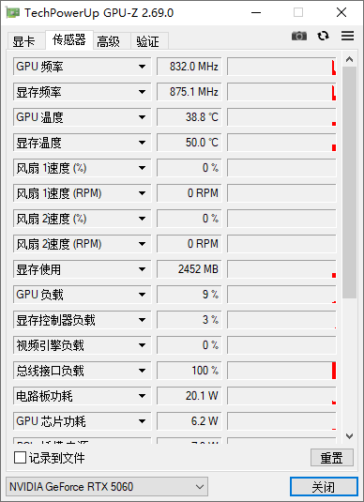This screenshot has width=364, height=502.
Task: Click the 100 % bus interface value
Action: [x=189, y=371]
